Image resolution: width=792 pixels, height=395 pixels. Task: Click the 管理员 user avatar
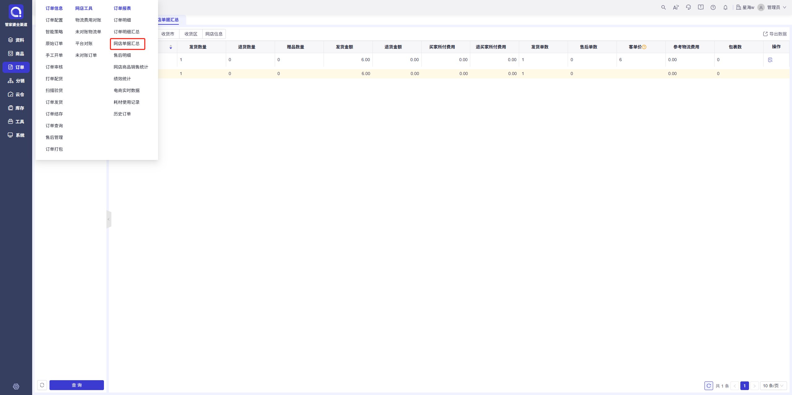pyautogui.click(x=761, y=7)
